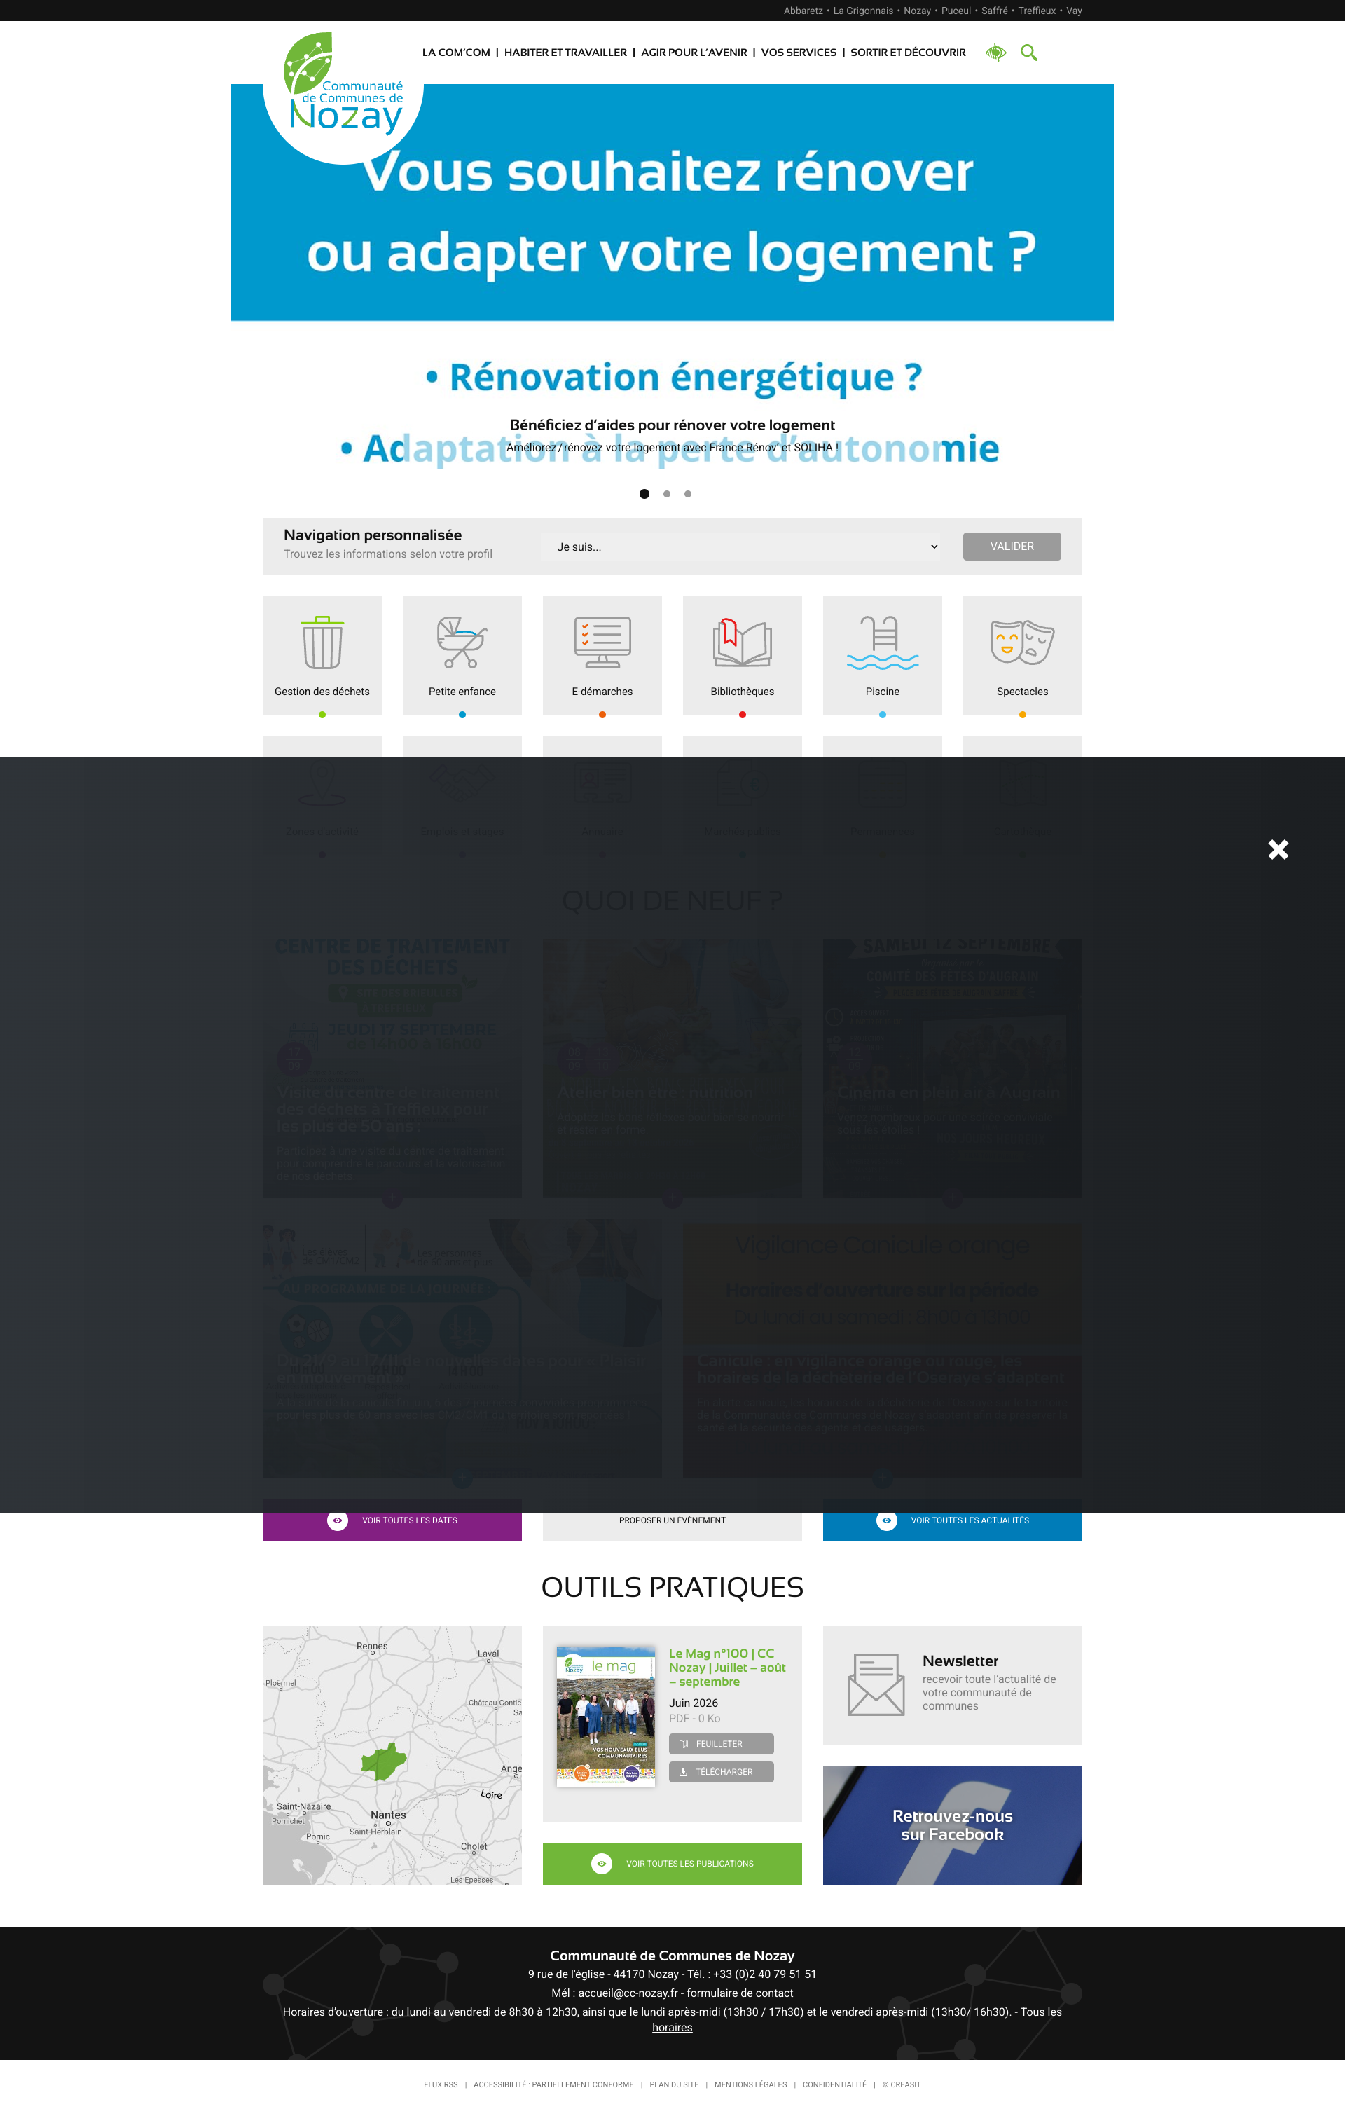
Task: Open Gestion des déchets trash icon tile
Action: coord(322,655)
